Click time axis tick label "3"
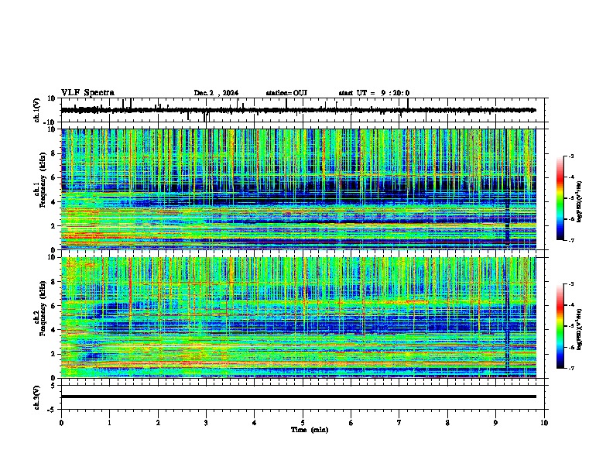 [206, 423]
